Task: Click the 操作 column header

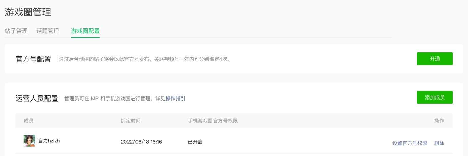Action: pyautogui.click(x=439, y=121)
